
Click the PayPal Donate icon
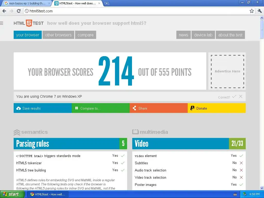pos(192,108)
